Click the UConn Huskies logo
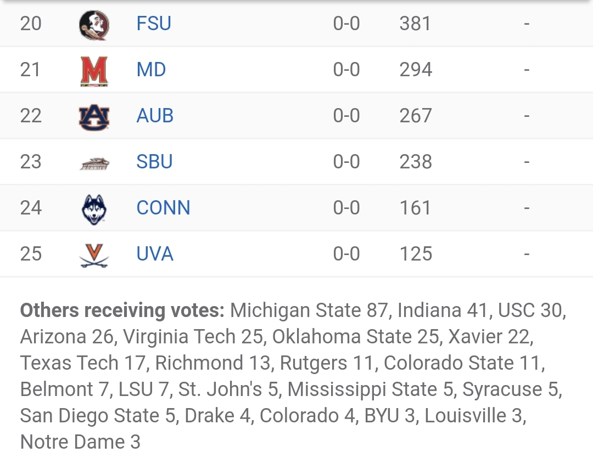Image resolution: width=593 pixels, height=475 pixels. pyautogui.click(x=94, y=209)
